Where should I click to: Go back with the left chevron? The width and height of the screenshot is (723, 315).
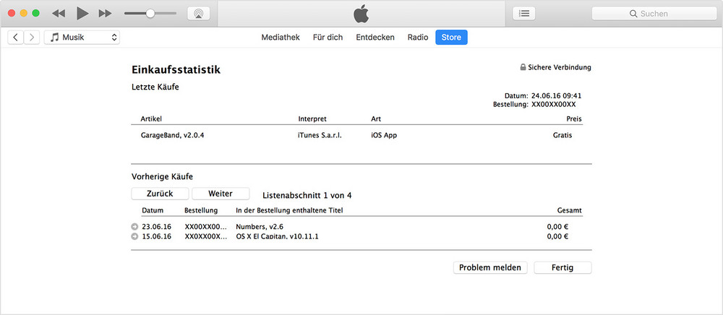tap(16, 38)
